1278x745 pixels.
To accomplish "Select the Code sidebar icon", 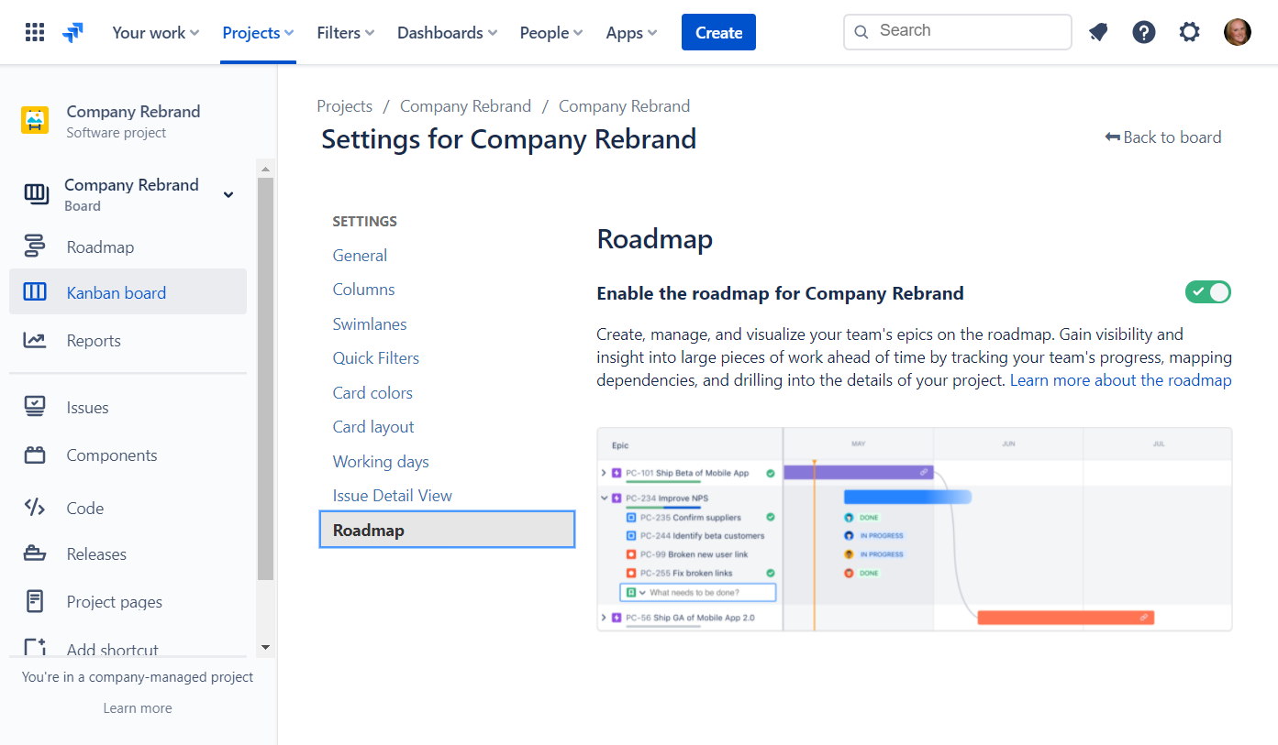I will (x=36, y=508).
